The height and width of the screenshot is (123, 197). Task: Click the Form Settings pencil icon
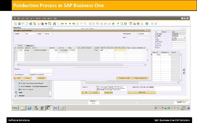point(118,24)
